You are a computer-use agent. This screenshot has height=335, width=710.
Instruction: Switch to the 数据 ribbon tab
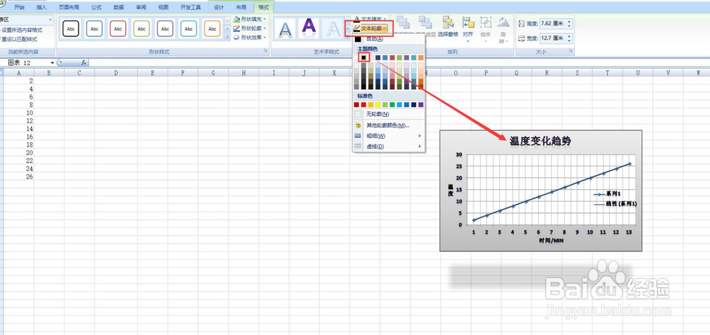click(119, 8)
